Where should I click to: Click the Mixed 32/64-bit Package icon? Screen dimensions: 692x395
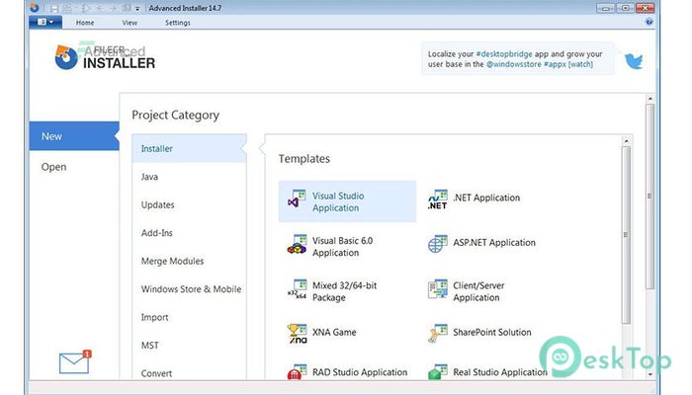pyautogui.click(x=297, y=289)
